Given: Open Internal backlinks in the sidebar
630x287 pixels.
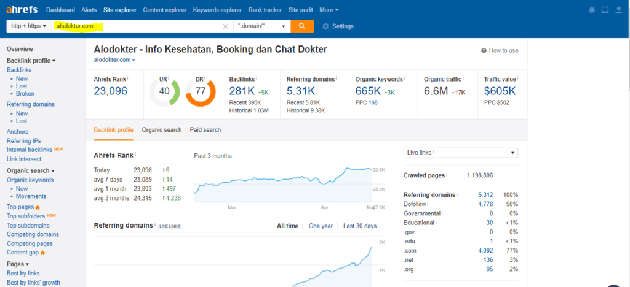Looking at the screenshot, I should click(30, 150).
